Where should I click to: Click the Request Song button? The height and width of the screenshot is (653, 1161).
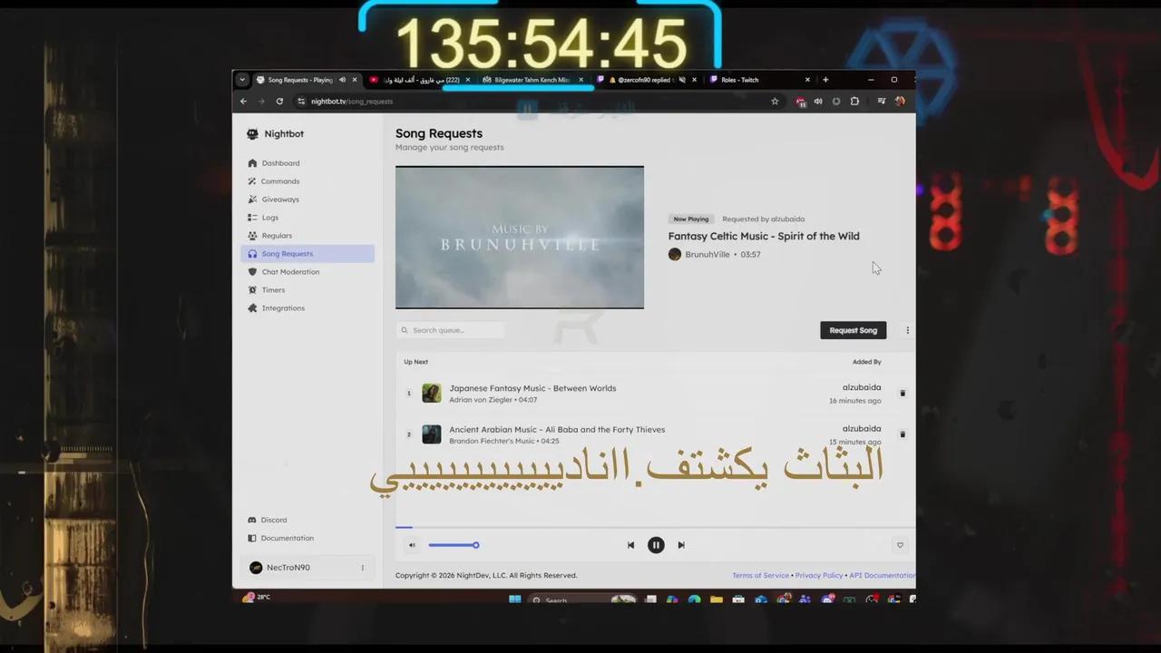pos(853,330)
